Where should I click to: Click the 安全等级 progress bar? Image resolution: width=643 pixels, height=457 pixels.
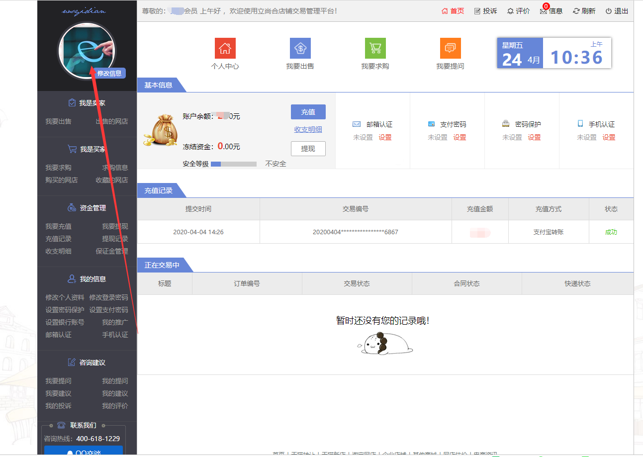[x=233, y=164]
